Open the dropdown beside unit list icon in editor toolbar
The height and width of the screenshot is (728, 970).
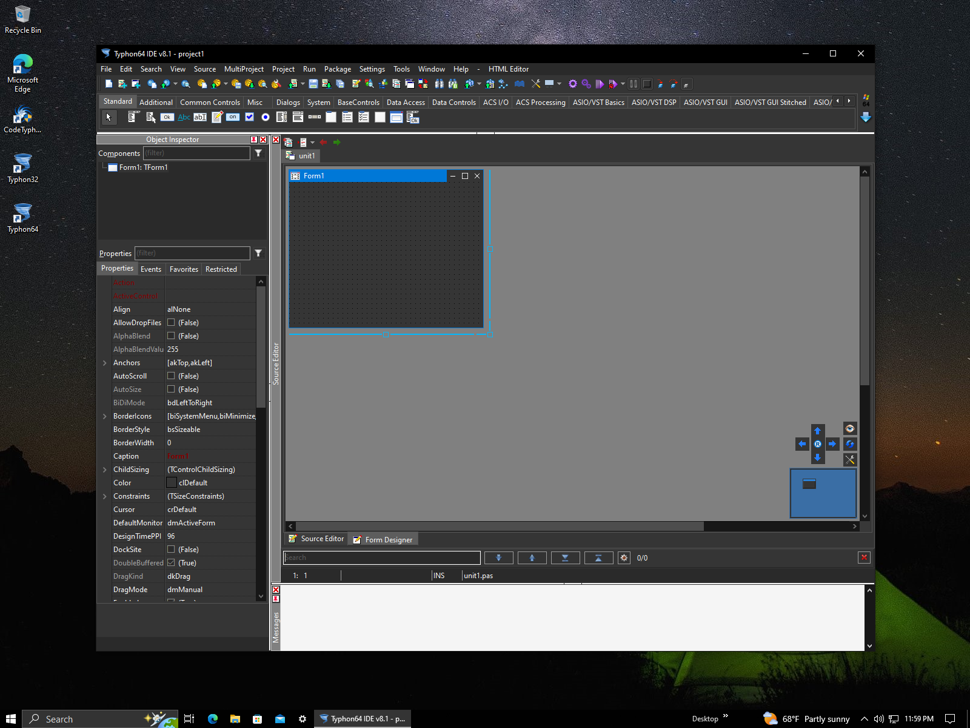coord(312,143)
